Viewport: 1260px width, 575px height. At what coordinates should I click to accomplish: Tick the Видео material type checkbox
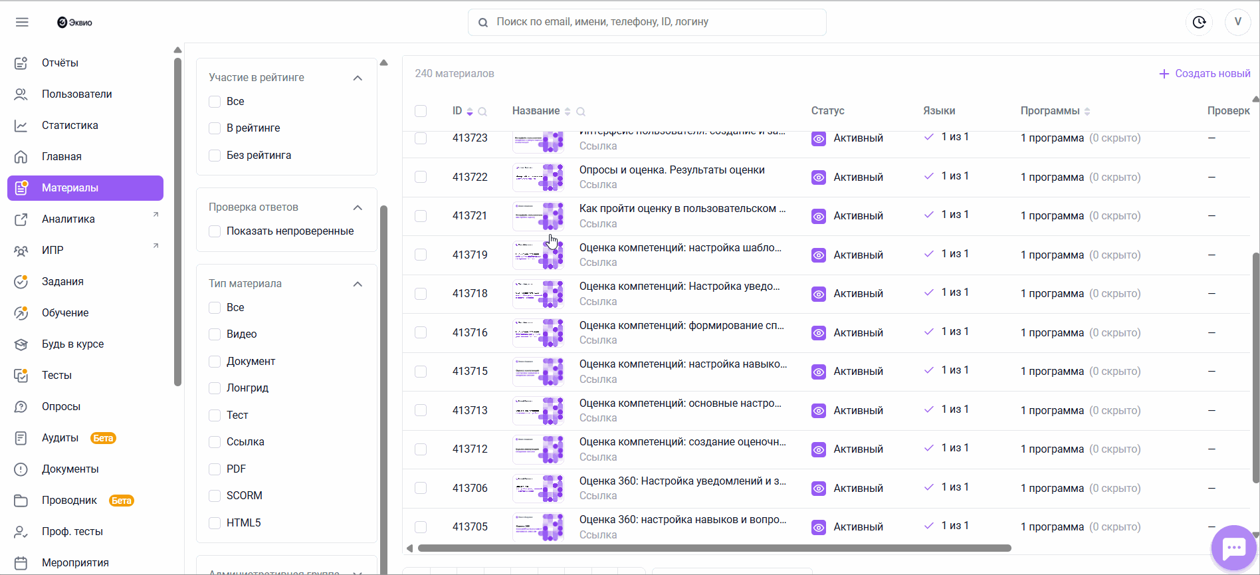coord(215,334)
